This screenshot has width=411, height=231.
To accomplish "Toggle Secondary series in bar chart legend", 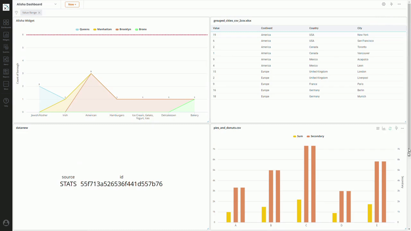I will tap(315, 136).
